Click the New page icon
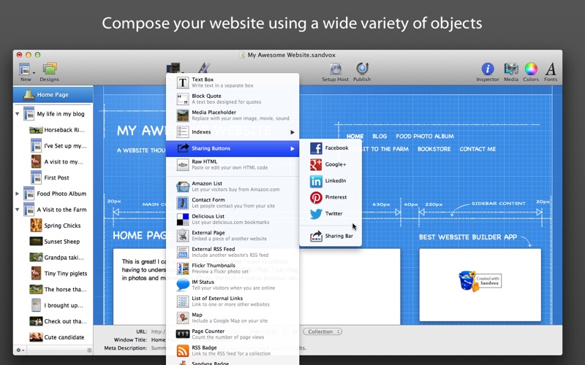The width and height of the screenshot is (585, 365). click(25, 71)
